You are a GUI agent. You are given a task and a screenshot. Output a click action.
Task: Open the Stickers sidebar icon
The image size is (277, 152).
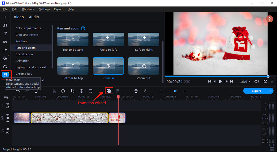tap(5, 58)
